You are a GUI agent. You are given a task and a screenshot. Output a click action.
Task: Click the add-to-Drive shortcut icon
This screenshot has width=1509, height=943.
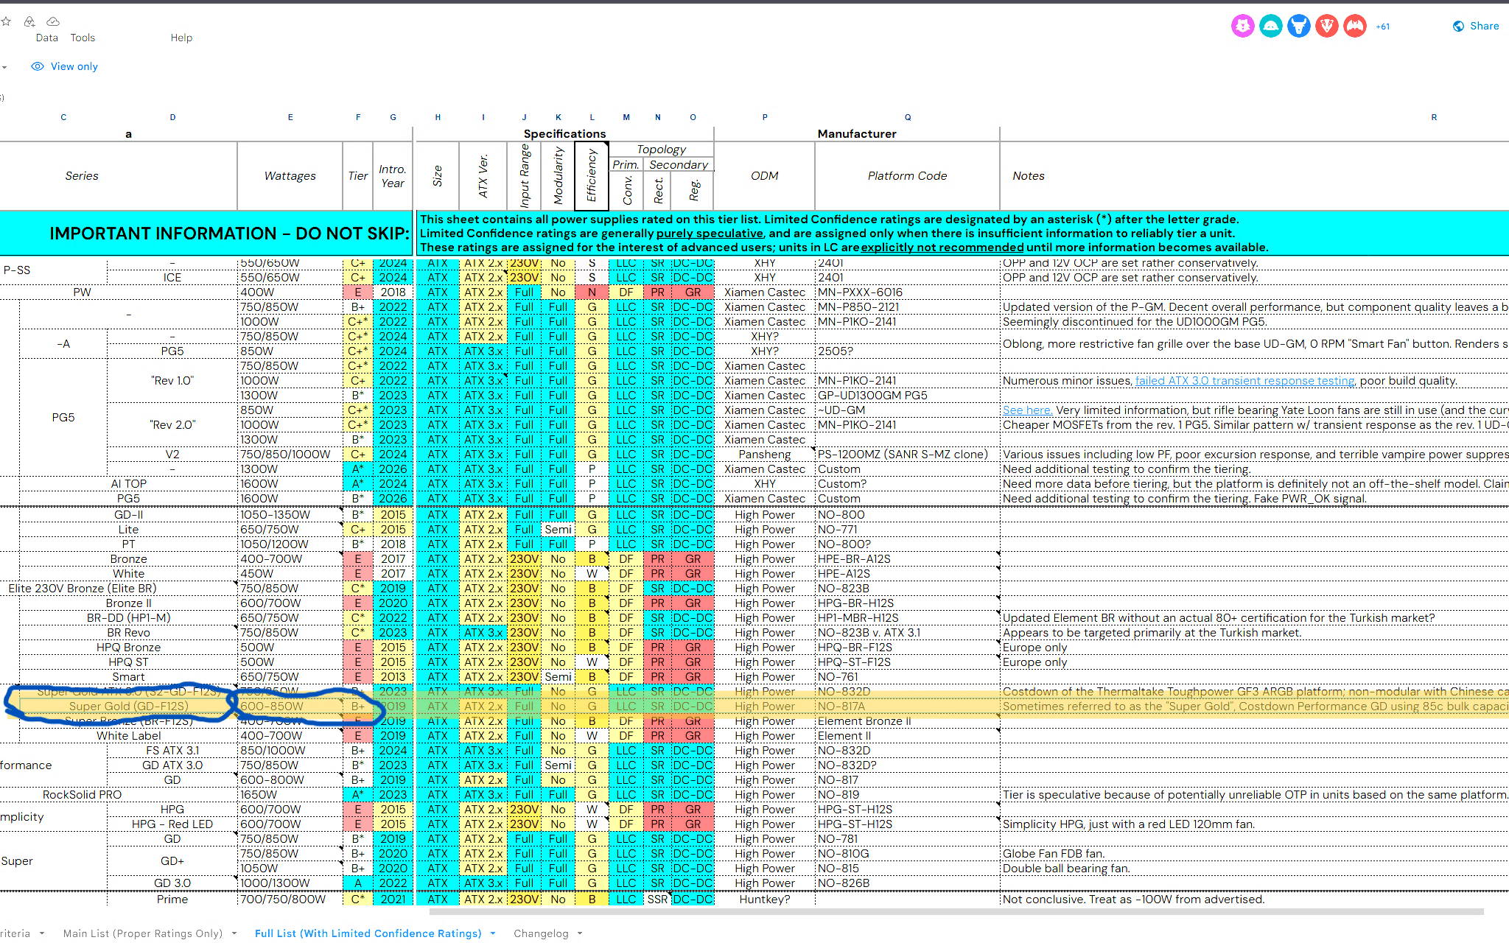click(29, 21)
